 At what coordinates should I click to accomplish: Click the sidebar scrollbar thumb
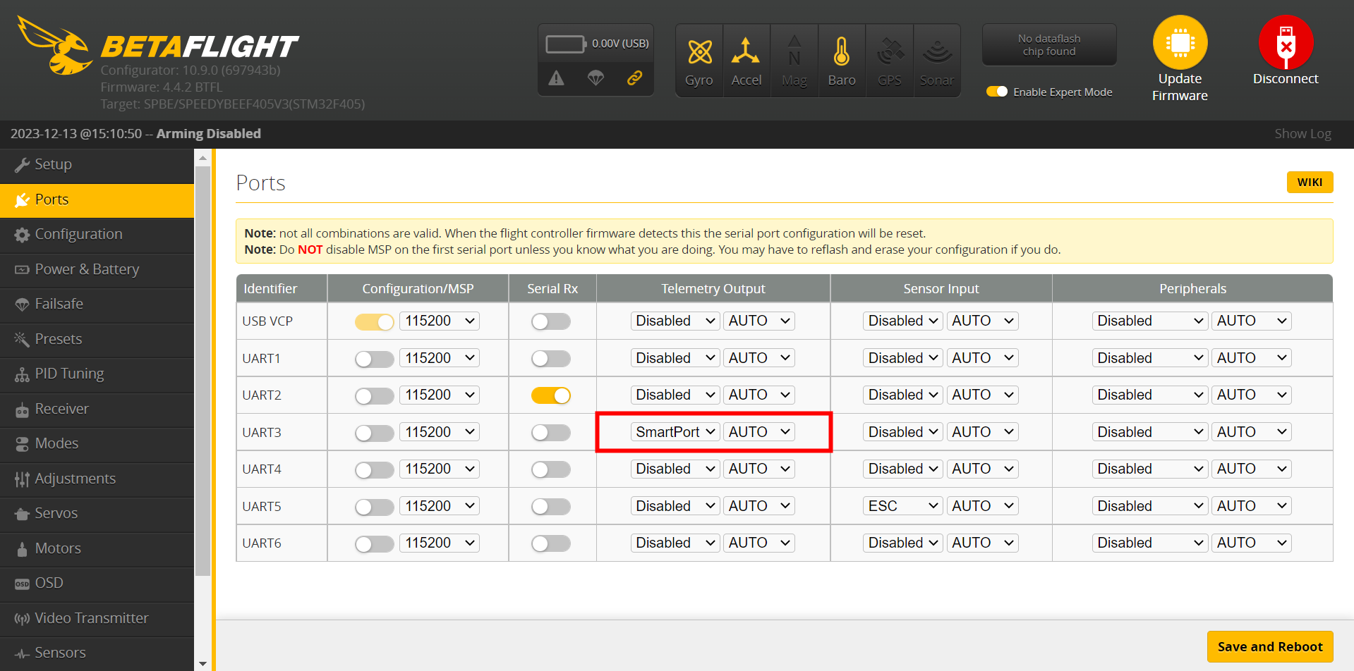(x=203, y=371)
